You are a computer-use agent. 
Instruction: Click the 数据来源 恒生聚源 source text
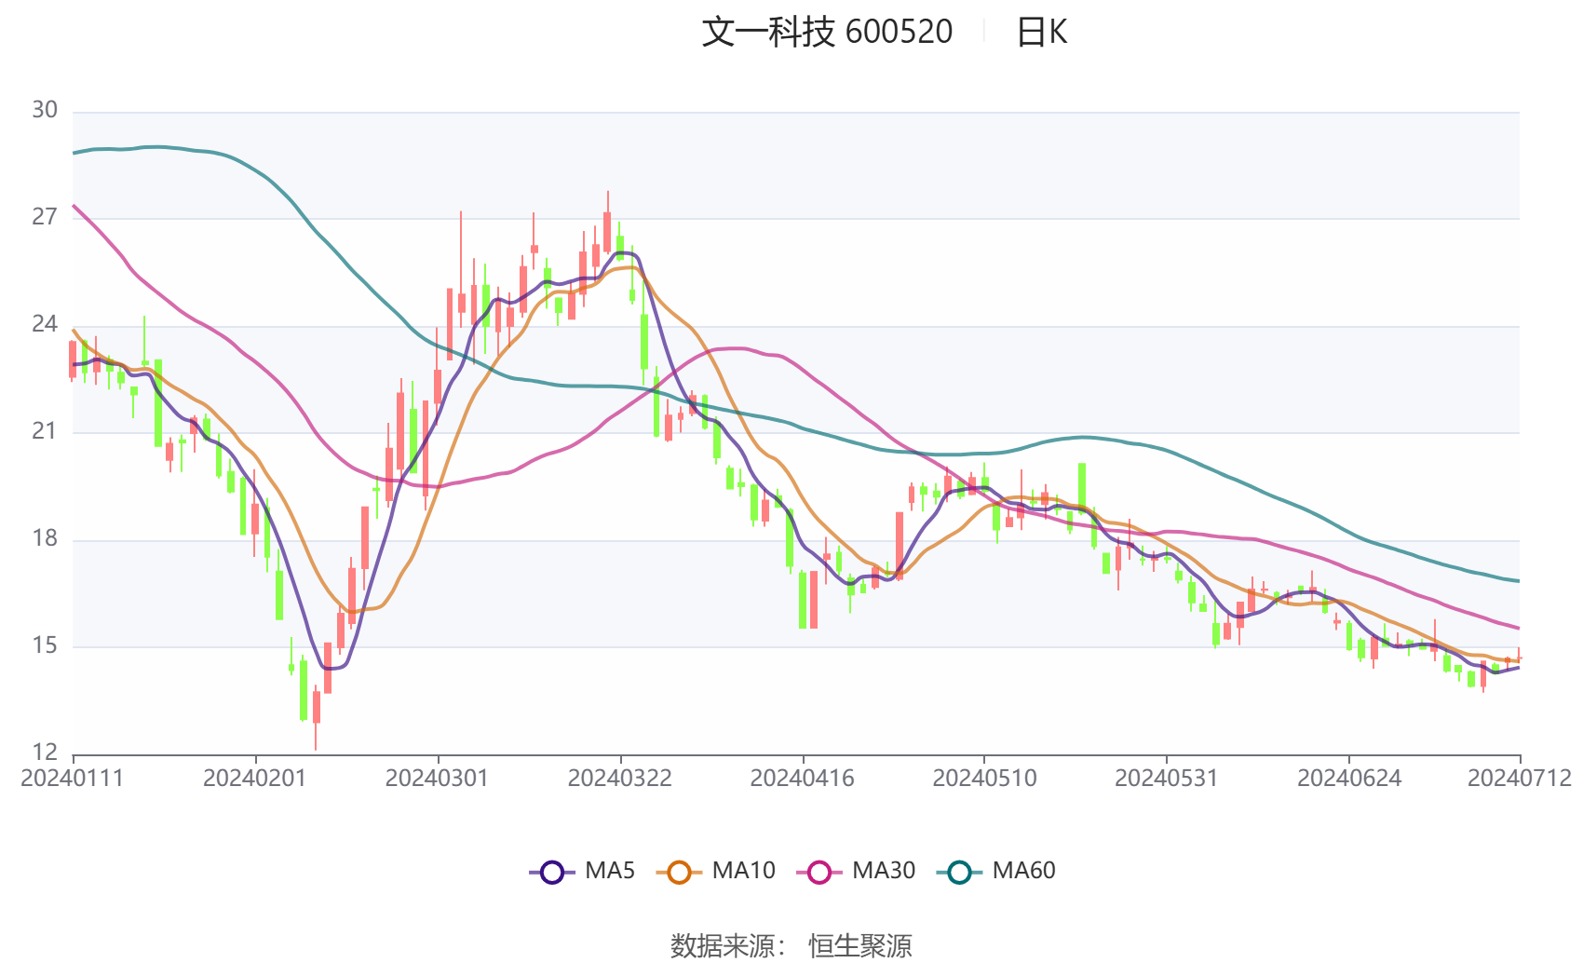(791, 945)
